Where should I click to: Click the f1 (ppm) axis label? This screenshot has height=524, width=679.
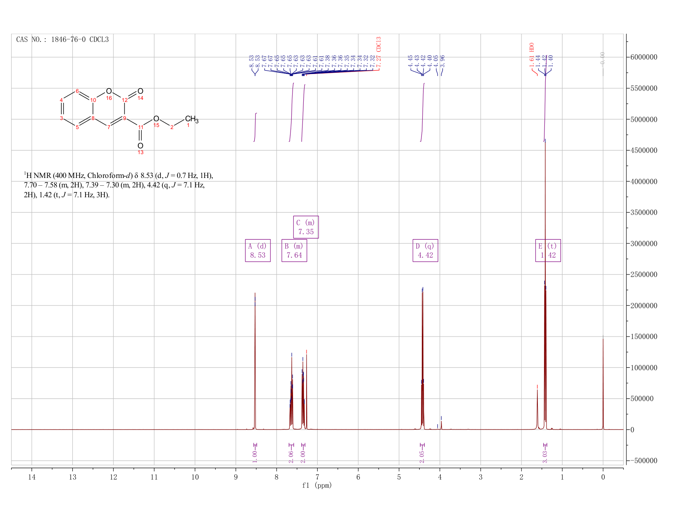click(317, 485)
